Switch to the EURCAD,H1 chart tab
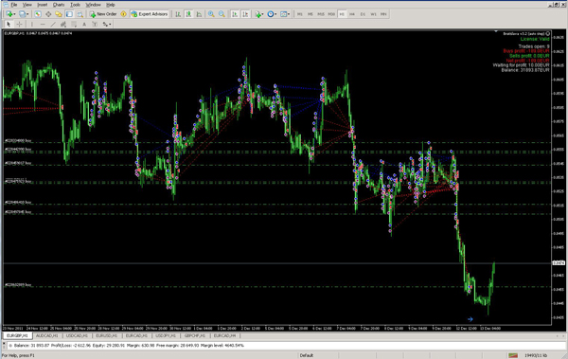Viewport: 568px width, 359px height. pyautogui.click(x=136, y=335)
